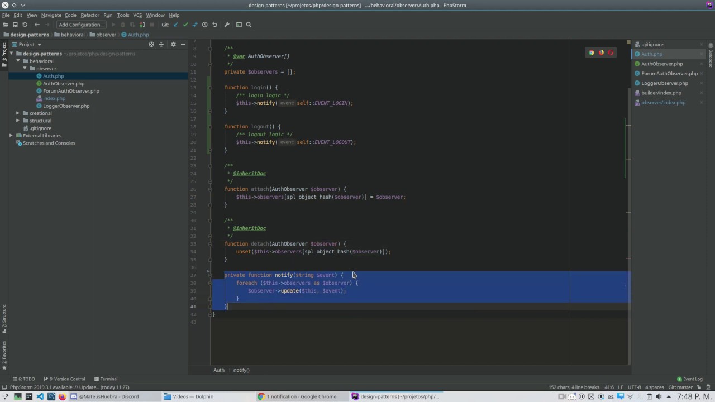This screenshot has height=402, width=715.
Task: Click the Add Configuration... button
Action: 82,25
